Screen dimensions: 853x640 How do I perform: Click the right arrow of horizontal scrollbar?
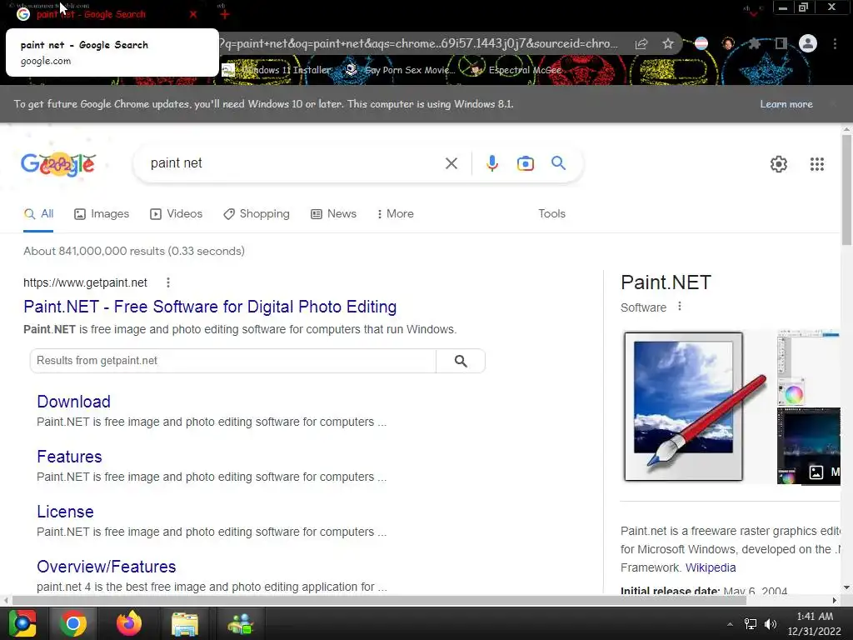coord(835,600)
